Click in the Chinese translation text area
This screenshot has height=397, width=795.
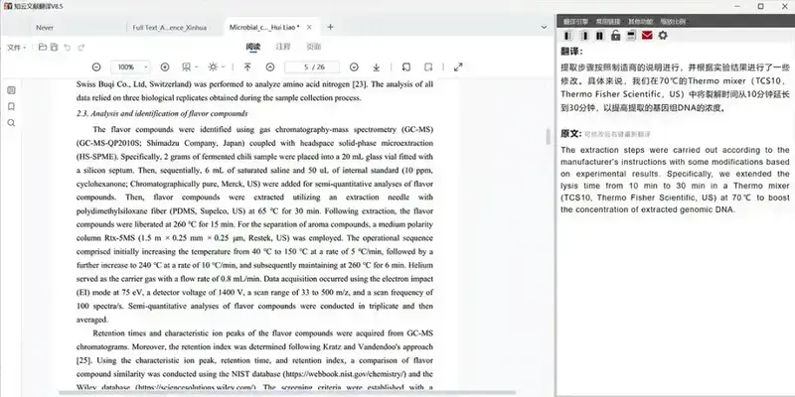675,87
